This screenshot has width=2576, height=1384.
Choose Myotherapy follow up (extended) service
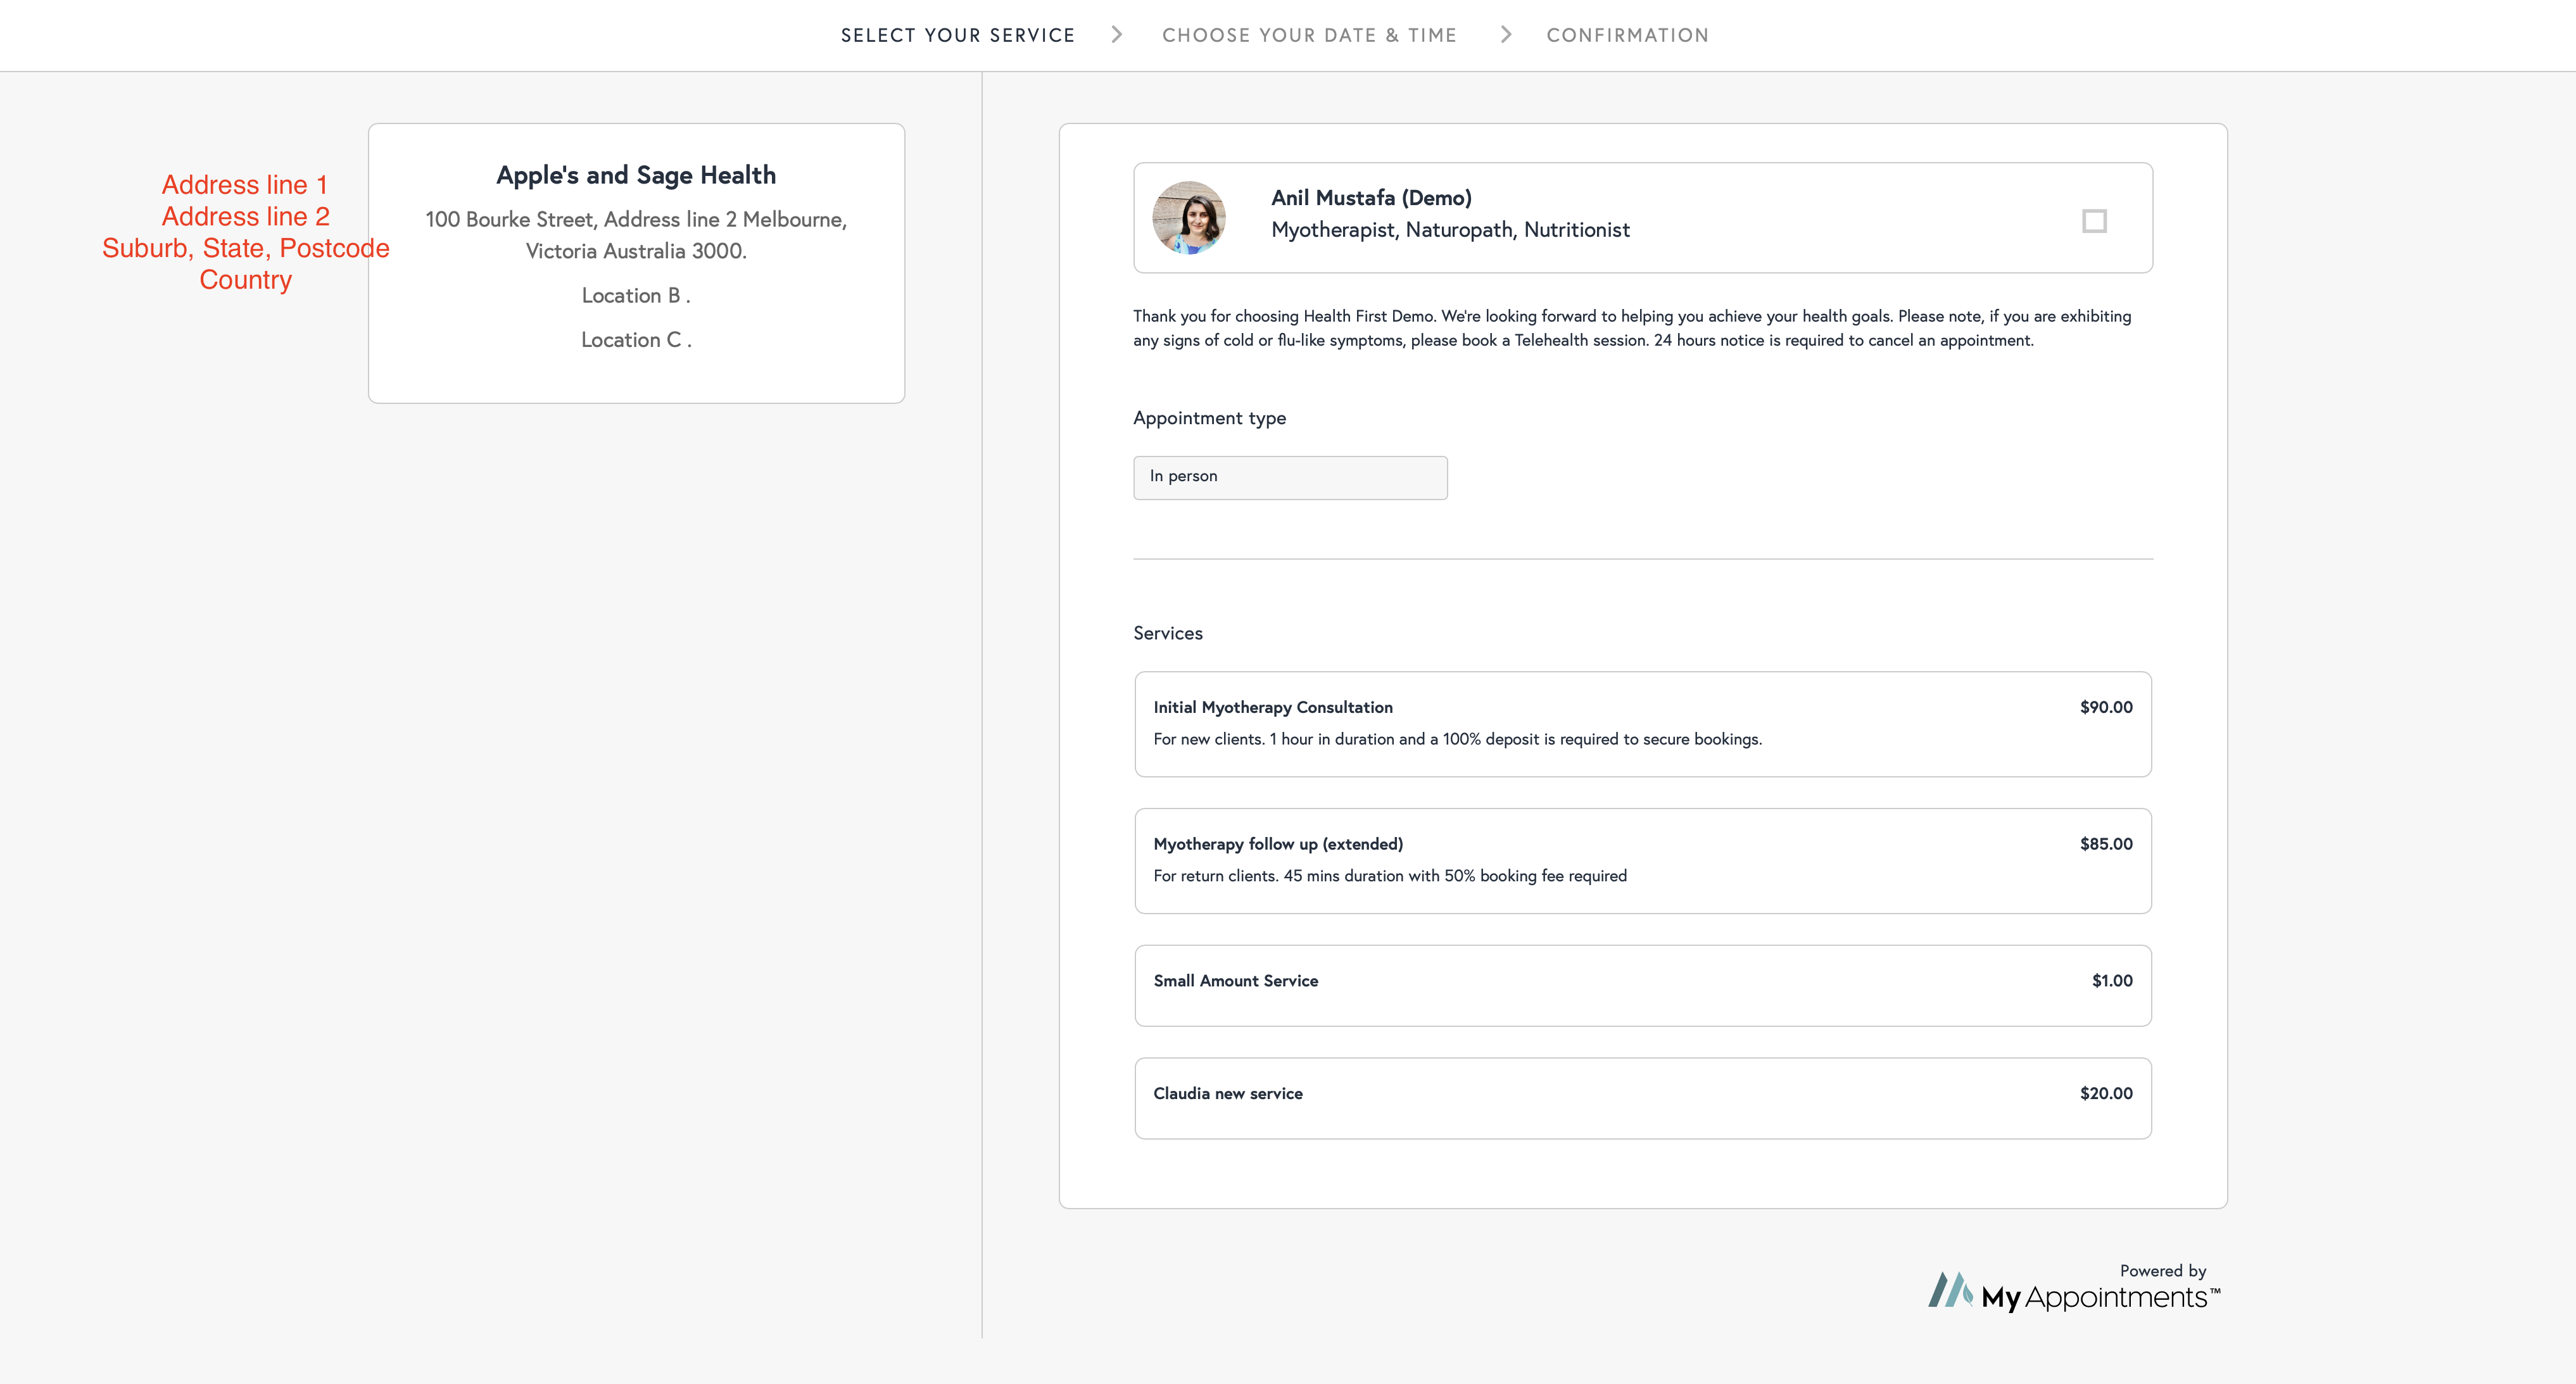tap(1642, 860)
